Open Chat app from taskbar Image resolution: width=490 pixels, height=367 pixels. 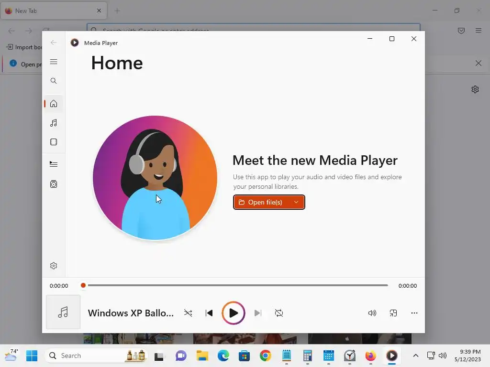tap(181, 356)
